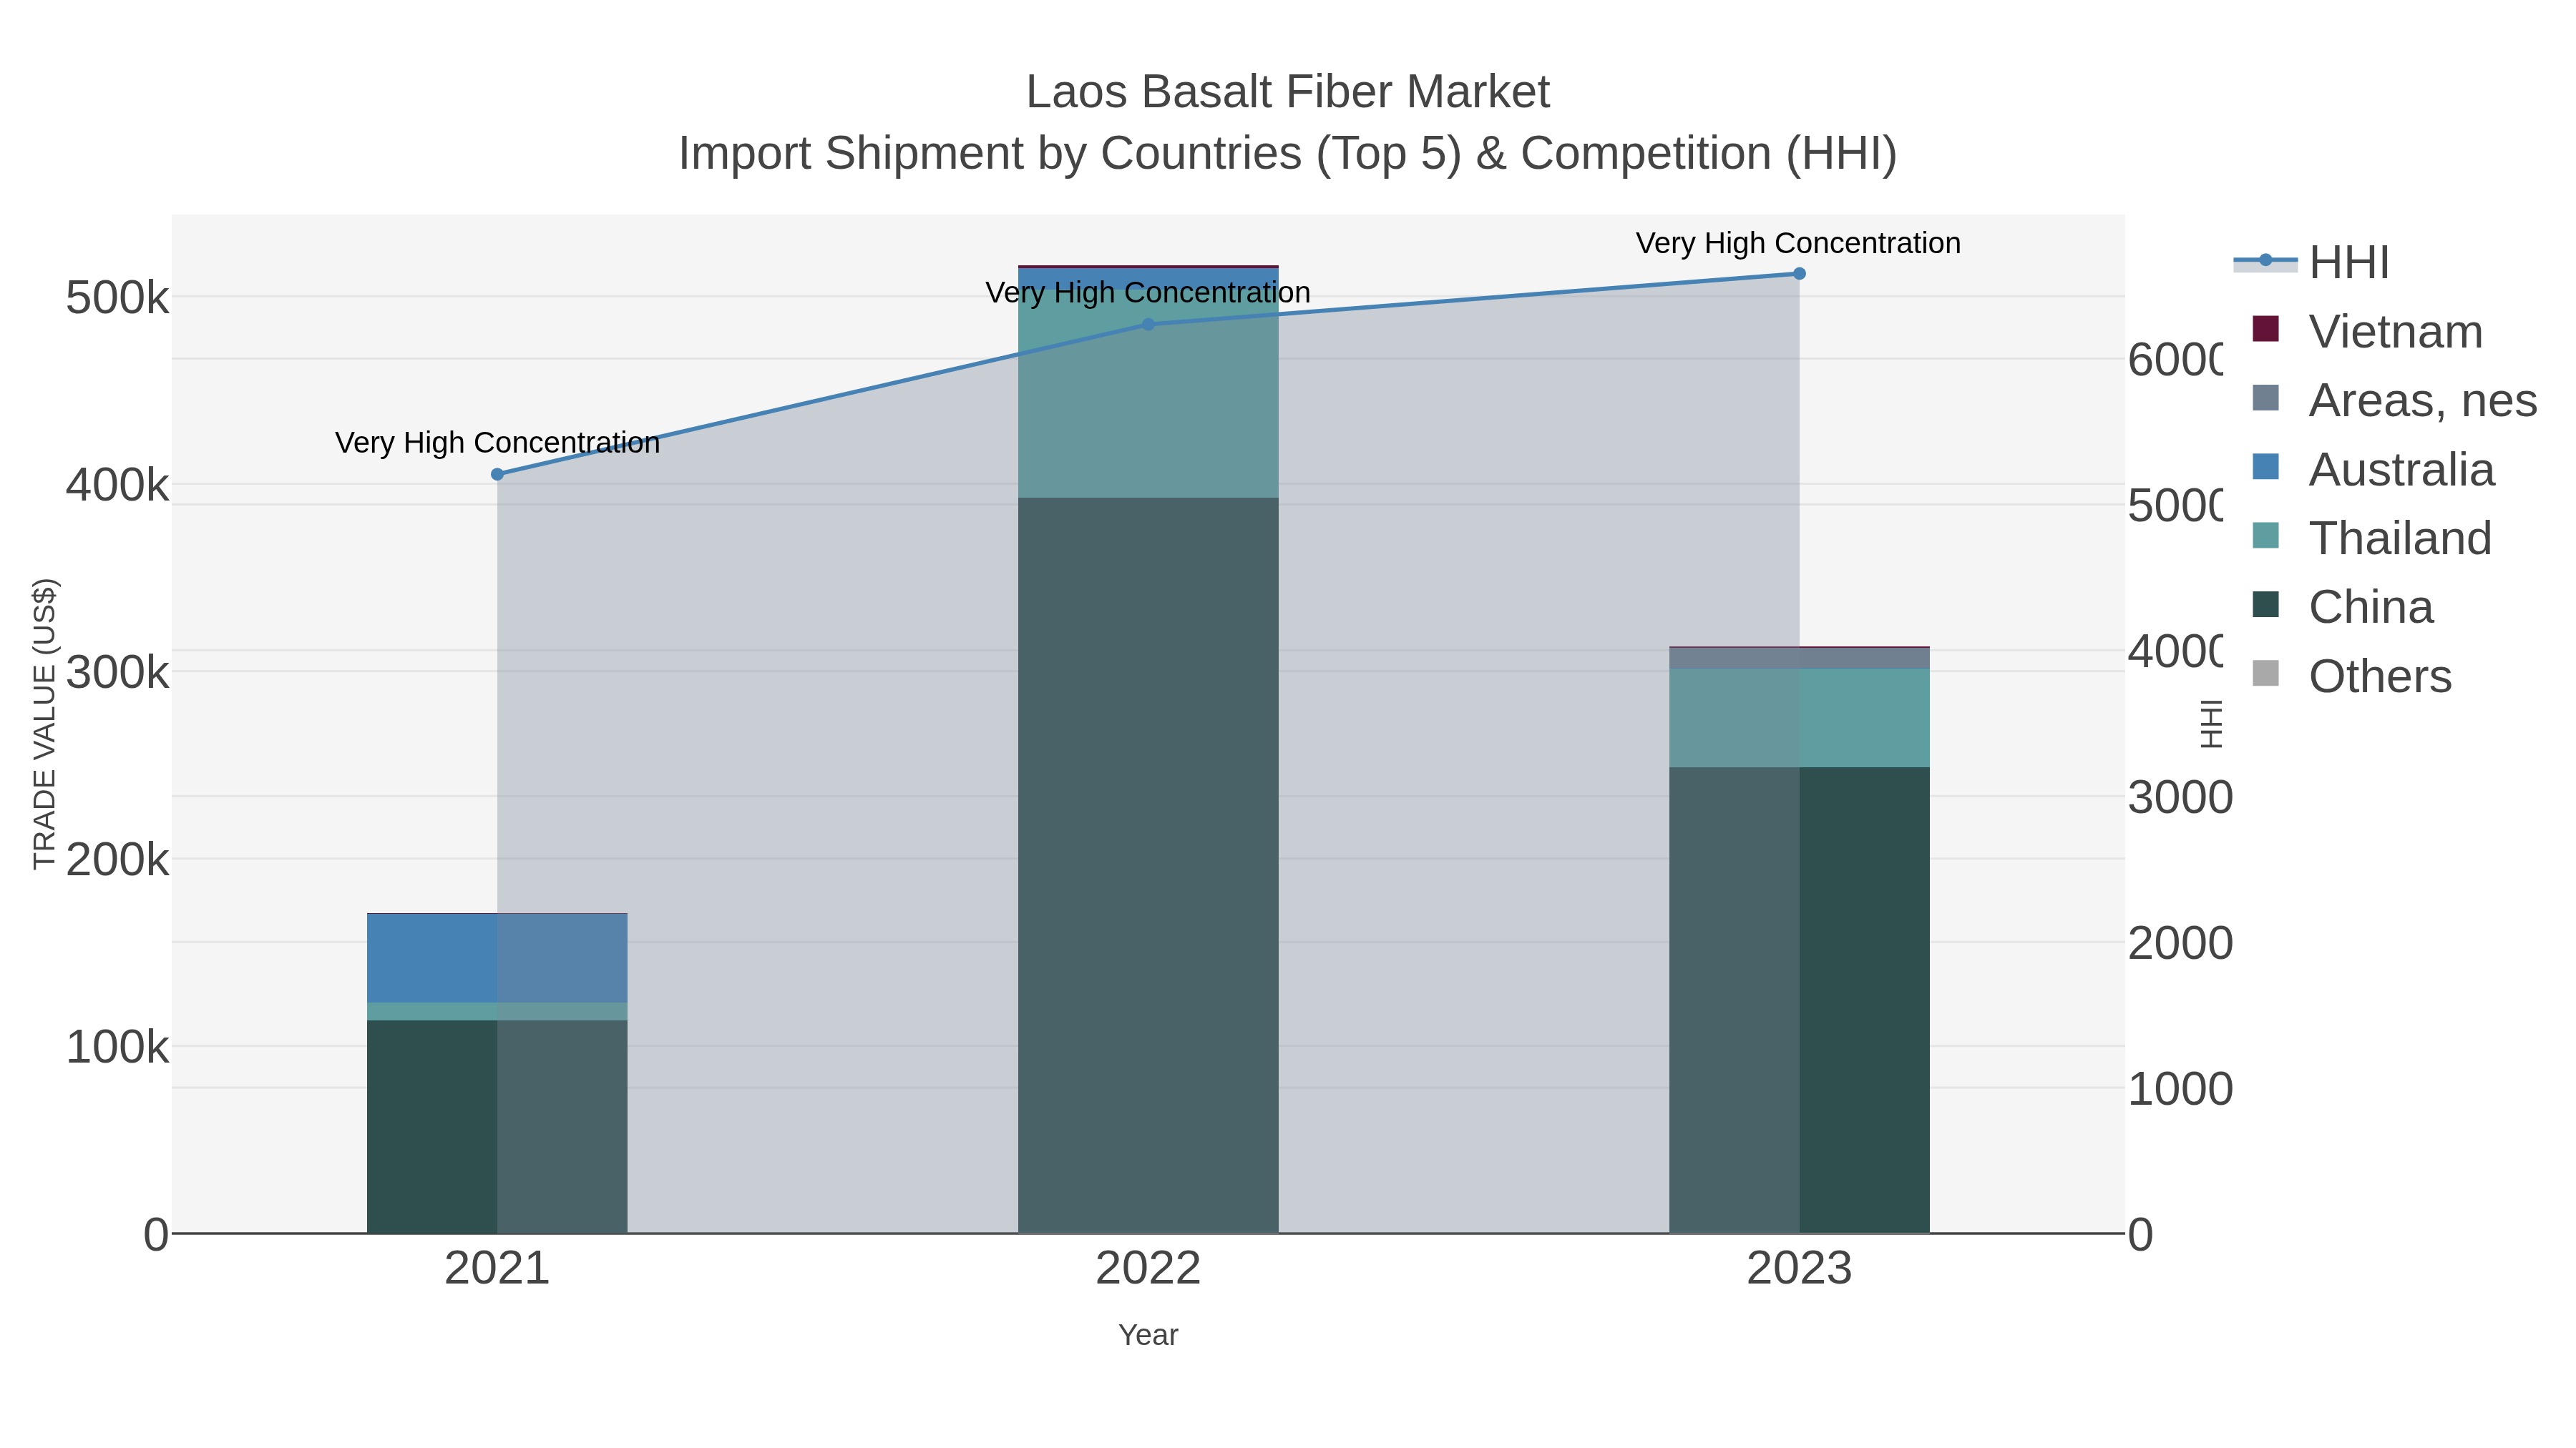
Task: Click the 100k y-axis tick label
Action: [117, 1048]
